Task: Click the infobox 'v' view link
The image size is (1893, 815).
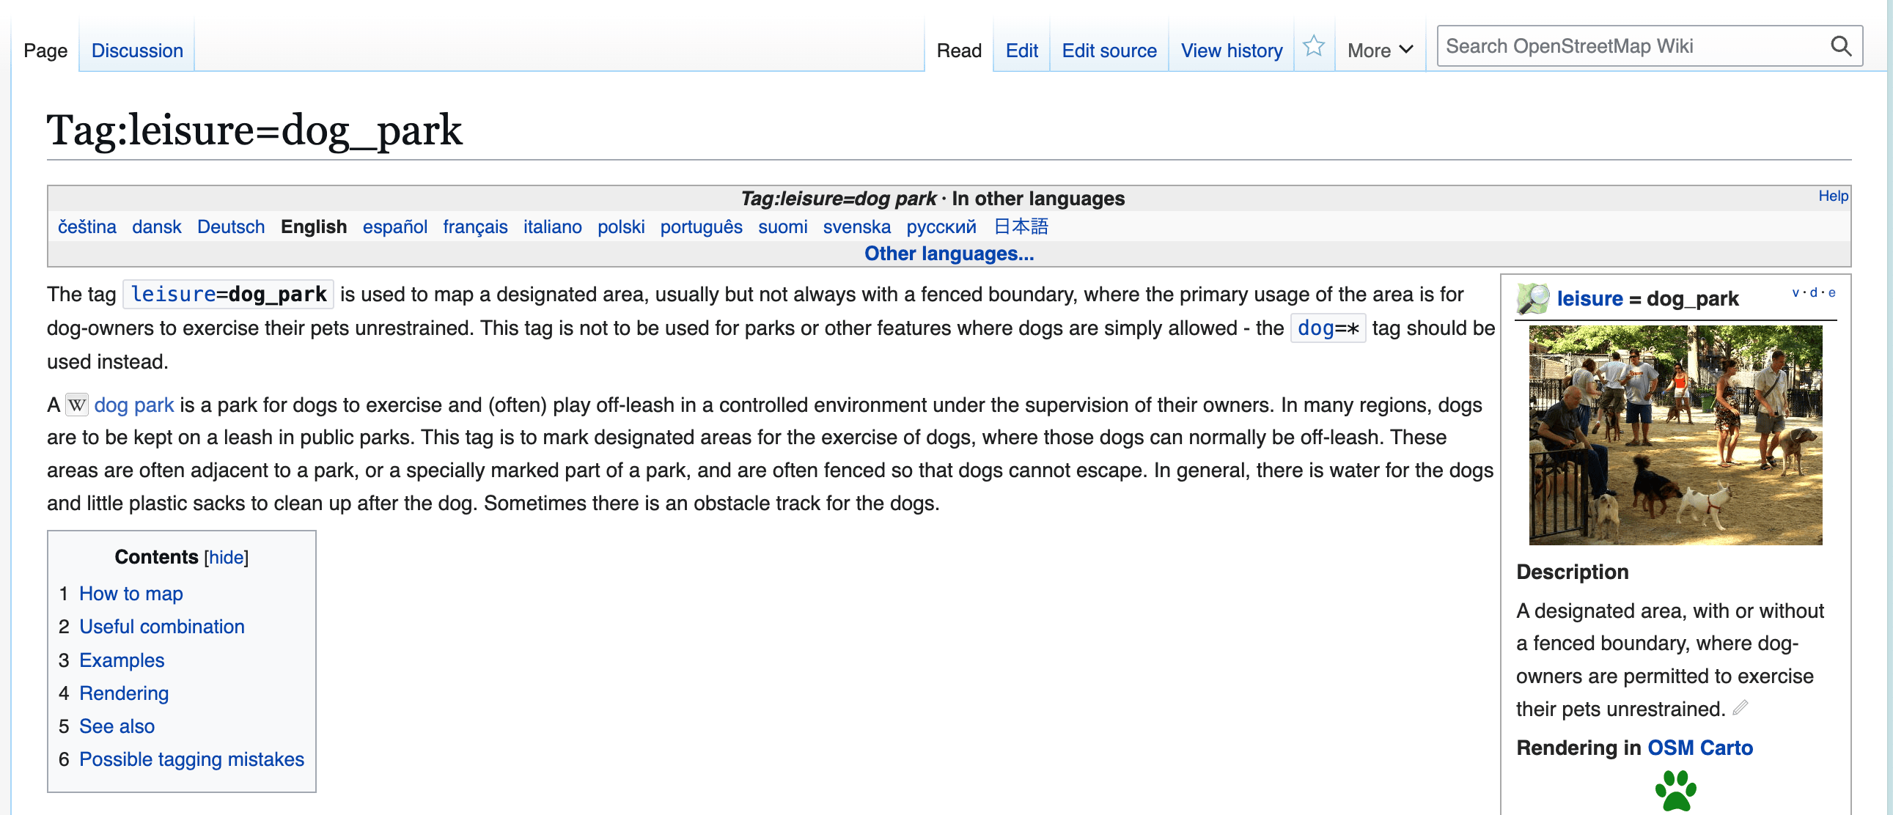Action: [1795, 292]
